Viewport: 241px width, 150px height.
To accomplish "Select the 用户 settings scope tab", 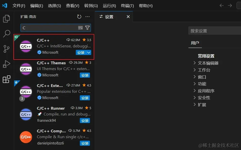I will (195, 43).
